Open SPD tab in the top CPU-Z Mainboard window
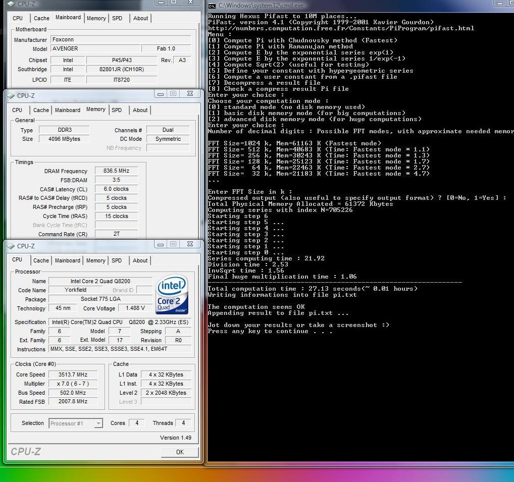 point(117,18)
